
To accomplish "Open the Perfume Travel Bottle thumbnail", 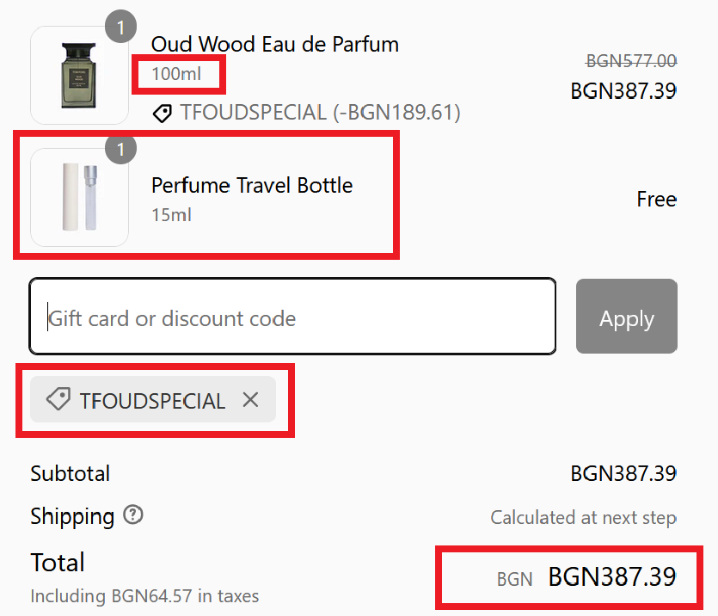I will pos(79,198).
